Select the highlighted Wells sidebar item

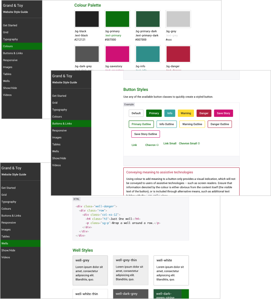point(20,243)
